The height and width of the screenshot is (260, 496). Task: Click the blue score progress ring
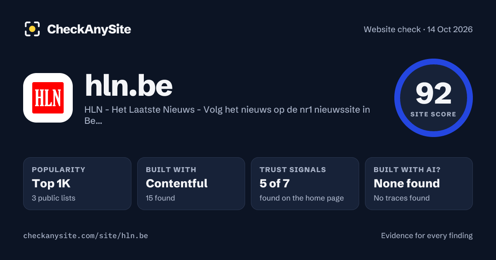(x=434, y=61)
